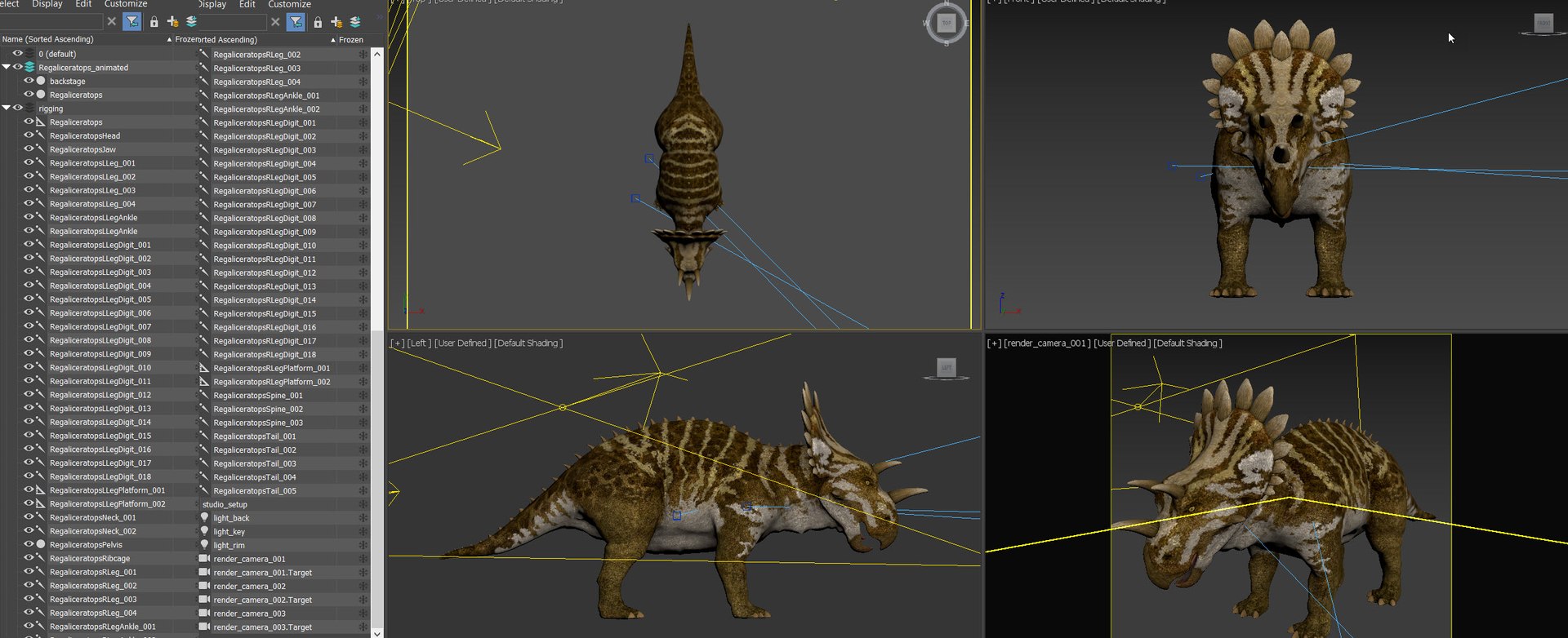Toggle visibility of rigging layer

coord(17,108)
